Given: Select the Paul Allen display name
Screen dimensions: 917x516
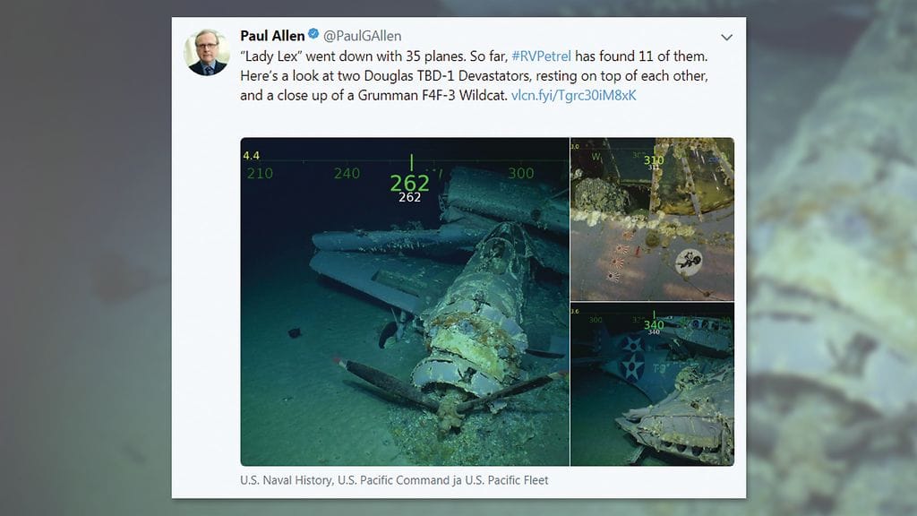Looking at the screenshot, I should [271, 36].
